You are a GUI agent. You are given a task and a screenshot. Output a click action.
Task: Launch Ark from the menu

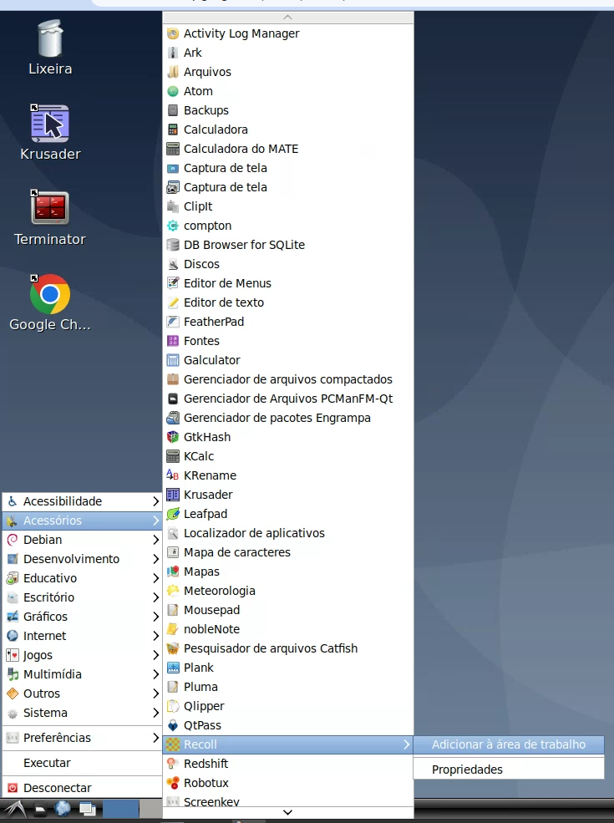(x=288, y=53)
